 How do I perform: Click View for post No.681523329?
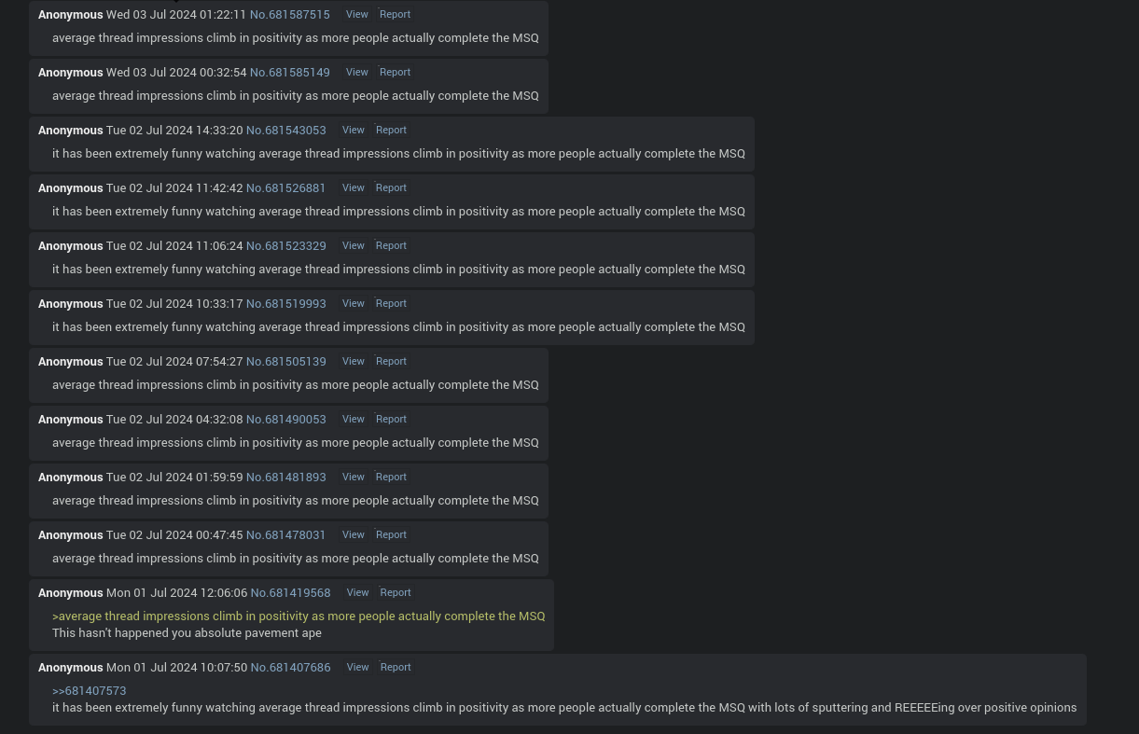(x=354, y=245)
